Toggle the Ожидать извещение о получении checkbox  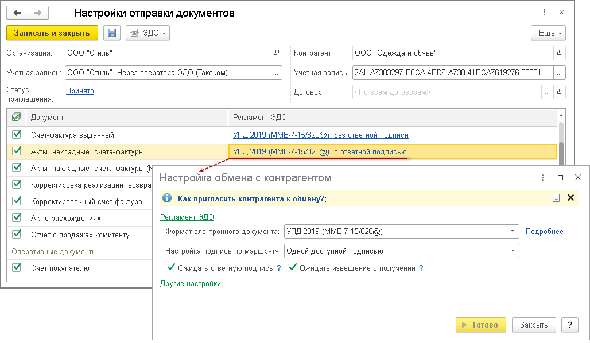[x=292, y=268]
